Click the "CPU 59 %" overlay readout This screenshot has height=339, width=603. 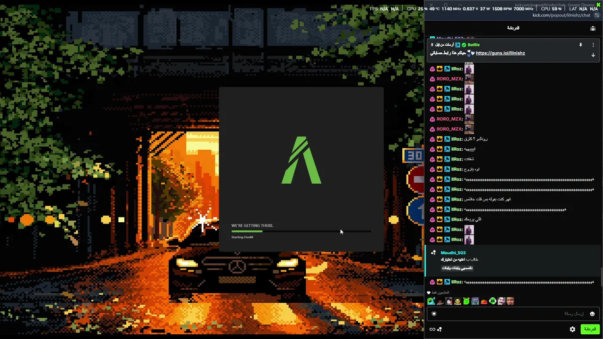[x=551, y=8]
